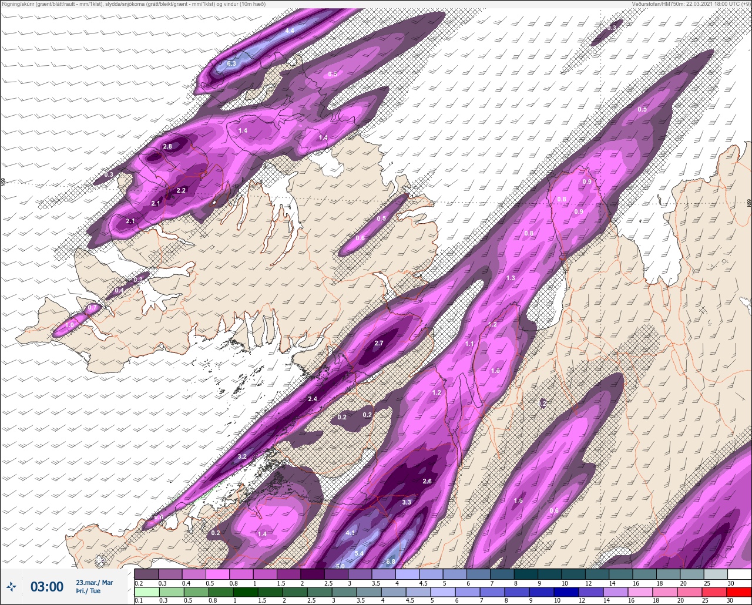Click the 6.8 precipitation value on map
The width and height of the screenshot is (752, 605).
tap(391, 562)
